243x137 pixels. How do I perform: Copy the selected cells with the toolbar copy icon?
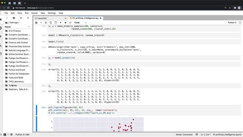(x=50, y=23)
